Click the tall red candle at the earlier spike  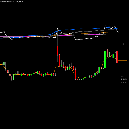pyautogui.click(x=58, y=51)
